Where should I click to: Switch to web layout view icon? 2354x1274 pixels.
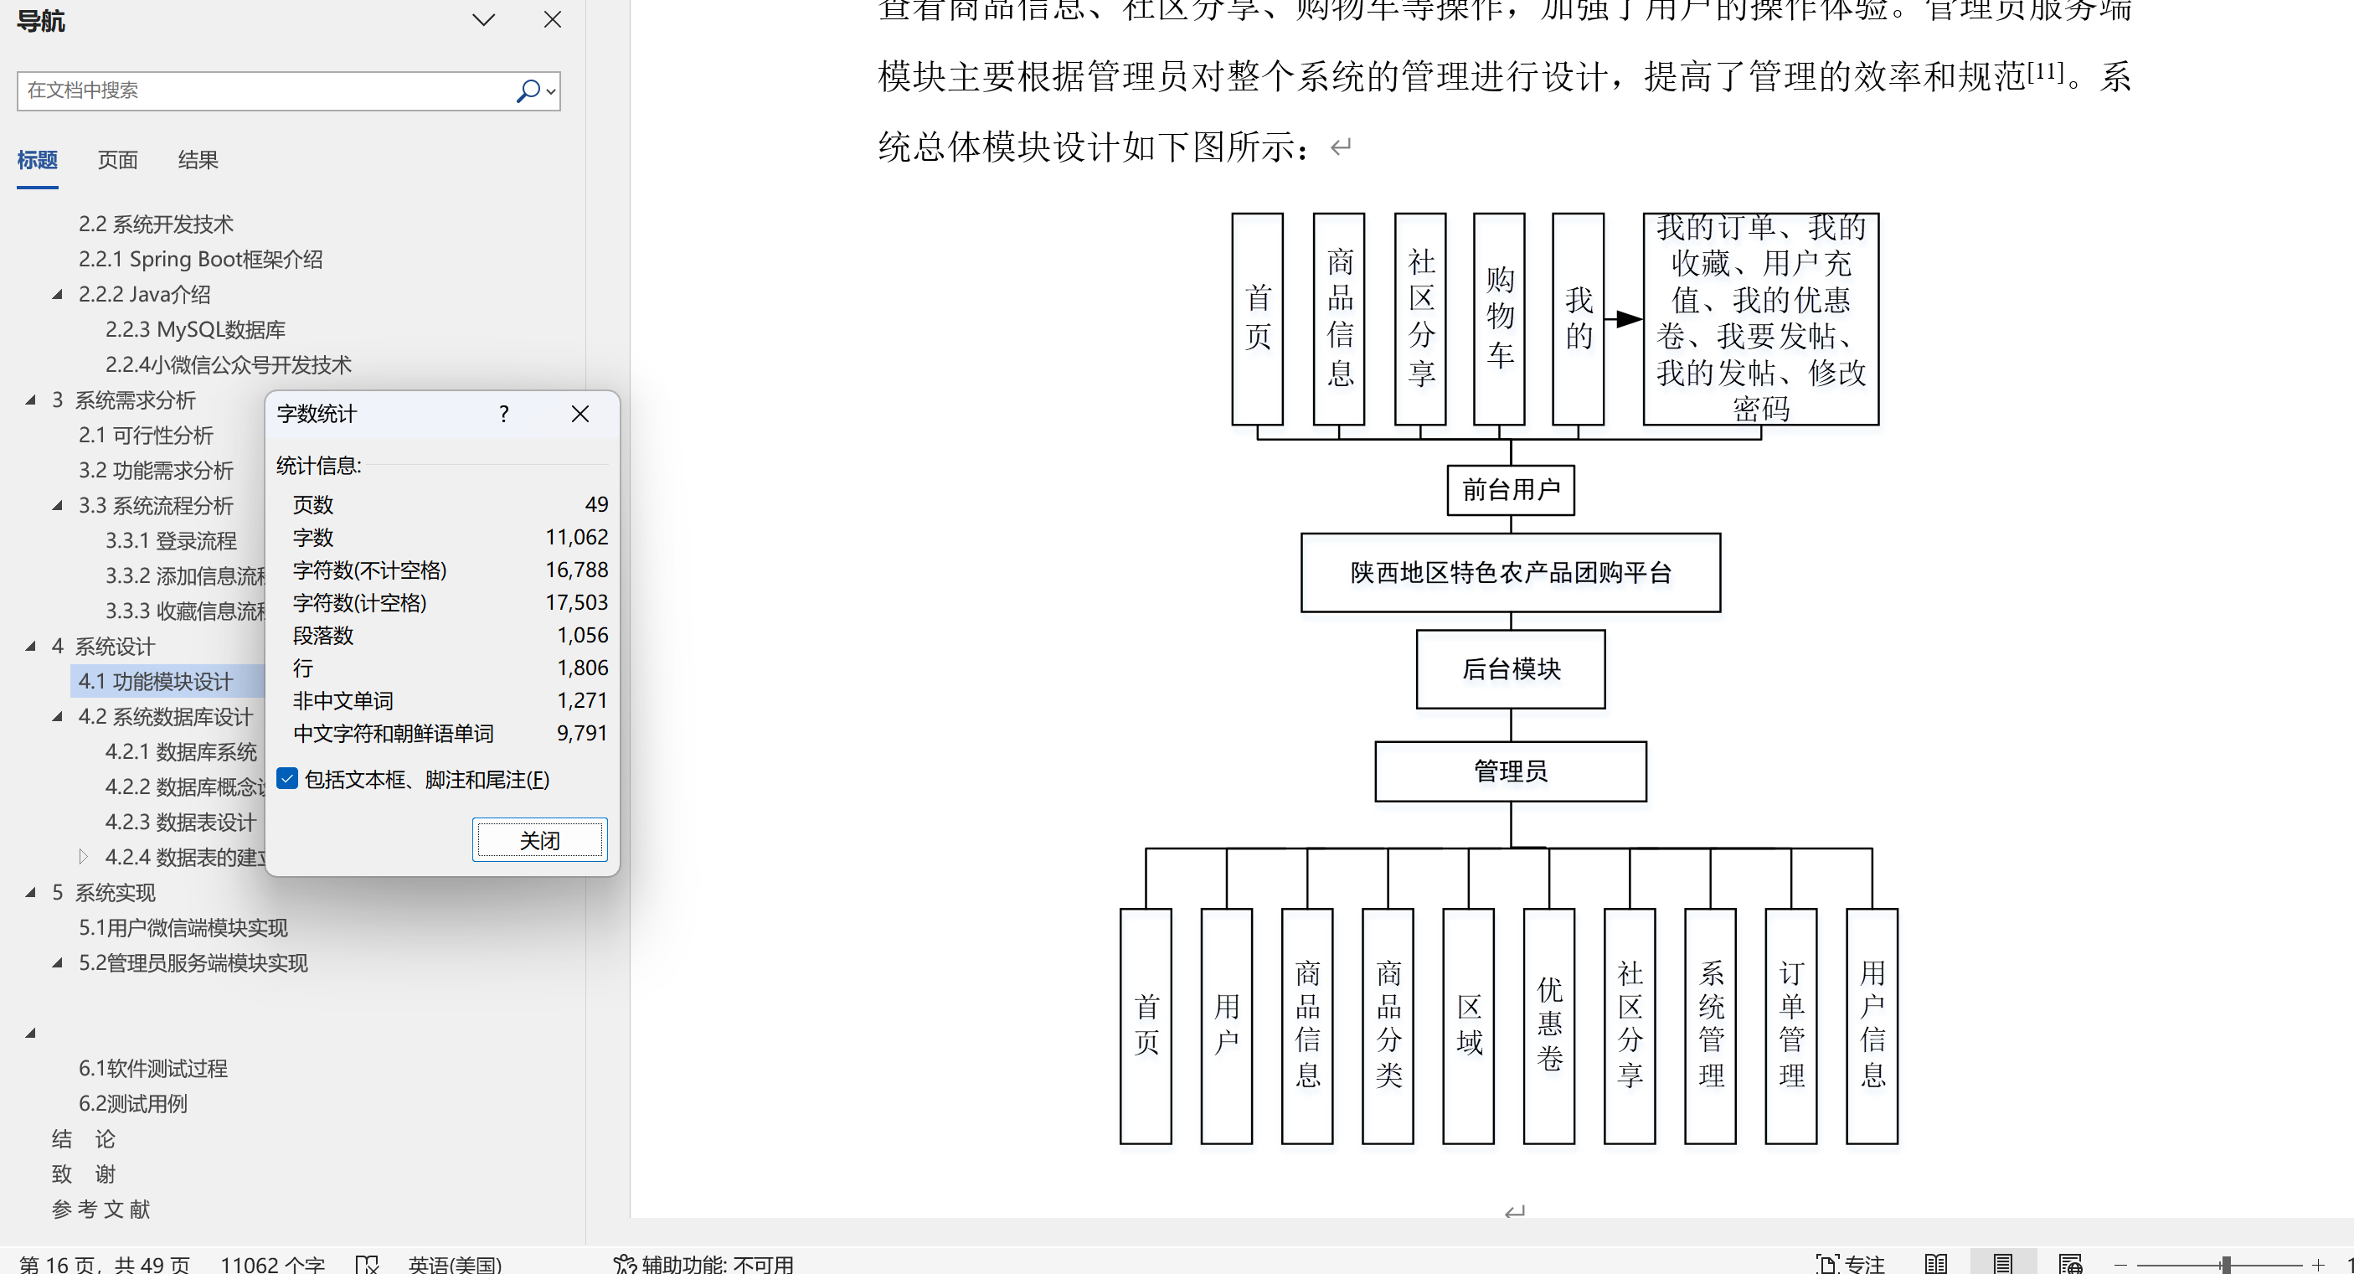(2071, 1264)
